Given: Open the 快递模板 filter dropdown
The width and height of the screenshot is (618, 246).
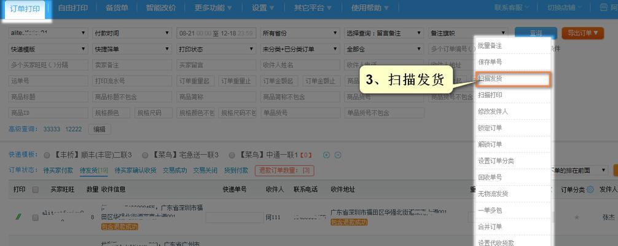Looking at the screenshot, I should (x=48, y=49).
